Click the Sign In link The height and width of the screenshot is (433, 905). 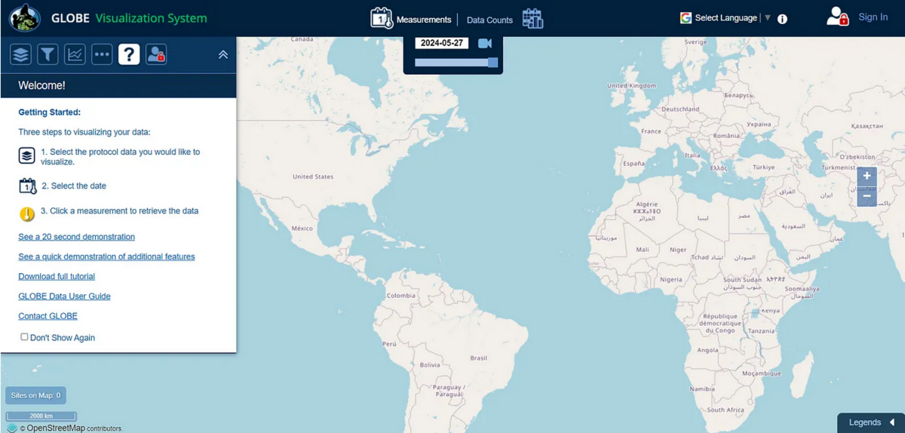point(873,17)
